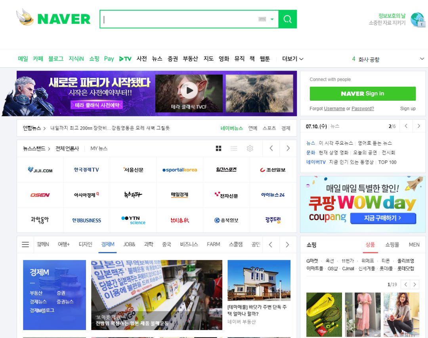Open the 일본 제품 불매운동 article image
428x338 pixels.
(157, 295)
